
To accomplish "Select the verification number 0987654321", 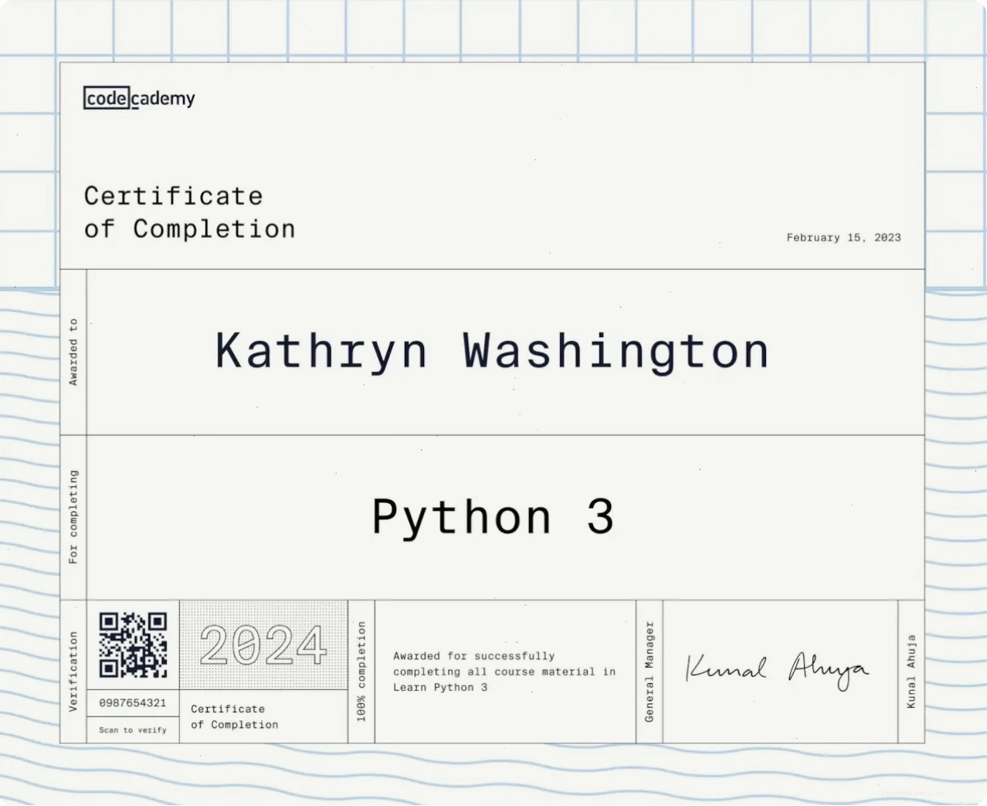I will (133, 702).
